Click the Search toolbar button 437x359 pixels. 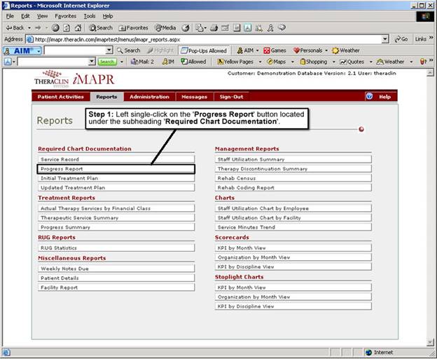point(100,27)
